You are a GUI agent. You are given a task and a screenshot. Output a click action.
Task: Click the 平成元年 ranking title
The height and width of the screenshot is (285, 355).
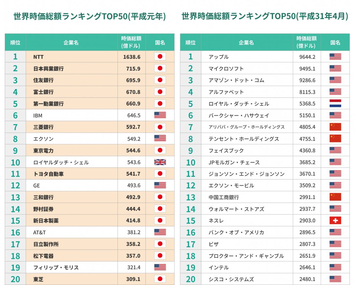tap(89, 17)
